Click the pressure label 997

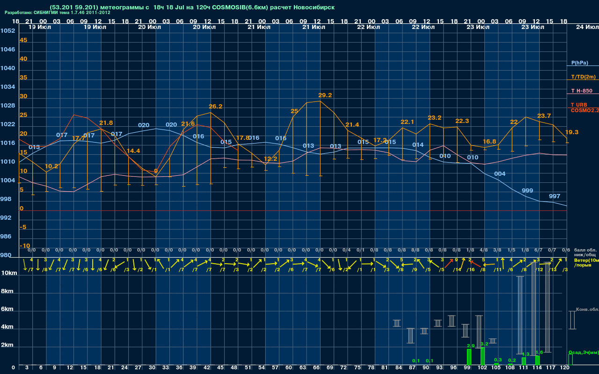(555, 196)
